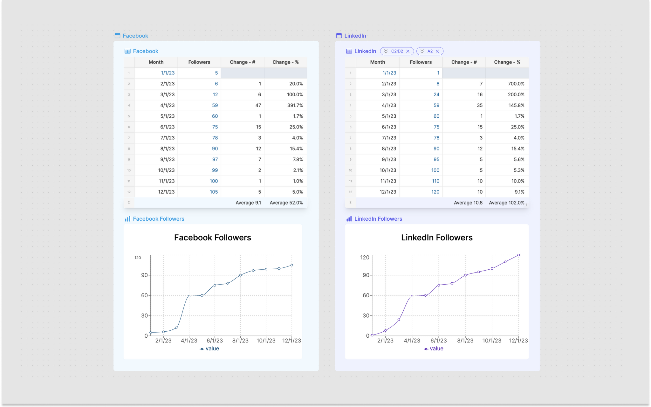The image size is (651, 407).
Task: Select row number 1 in Linkedin table
Action: (x=351, y=73)
